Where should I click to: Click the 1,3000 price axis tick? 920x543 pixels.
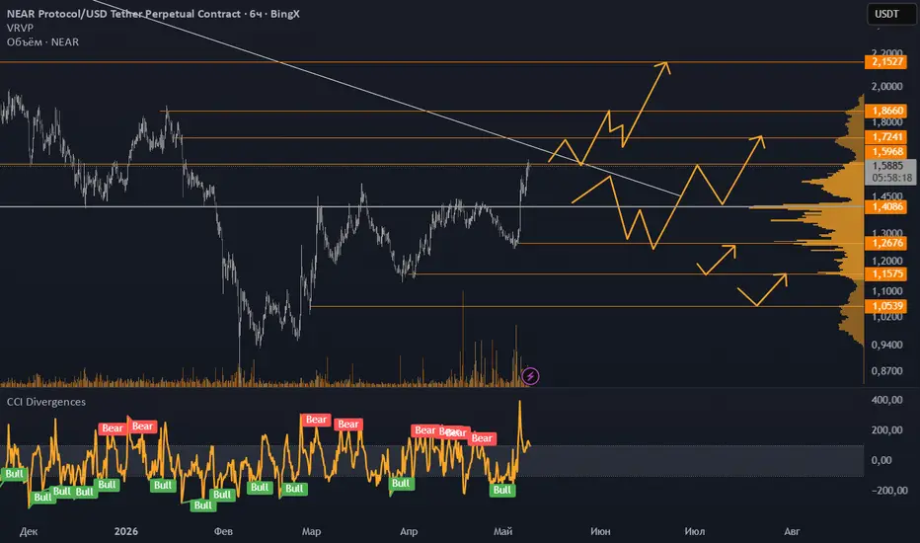click(887, 233)
